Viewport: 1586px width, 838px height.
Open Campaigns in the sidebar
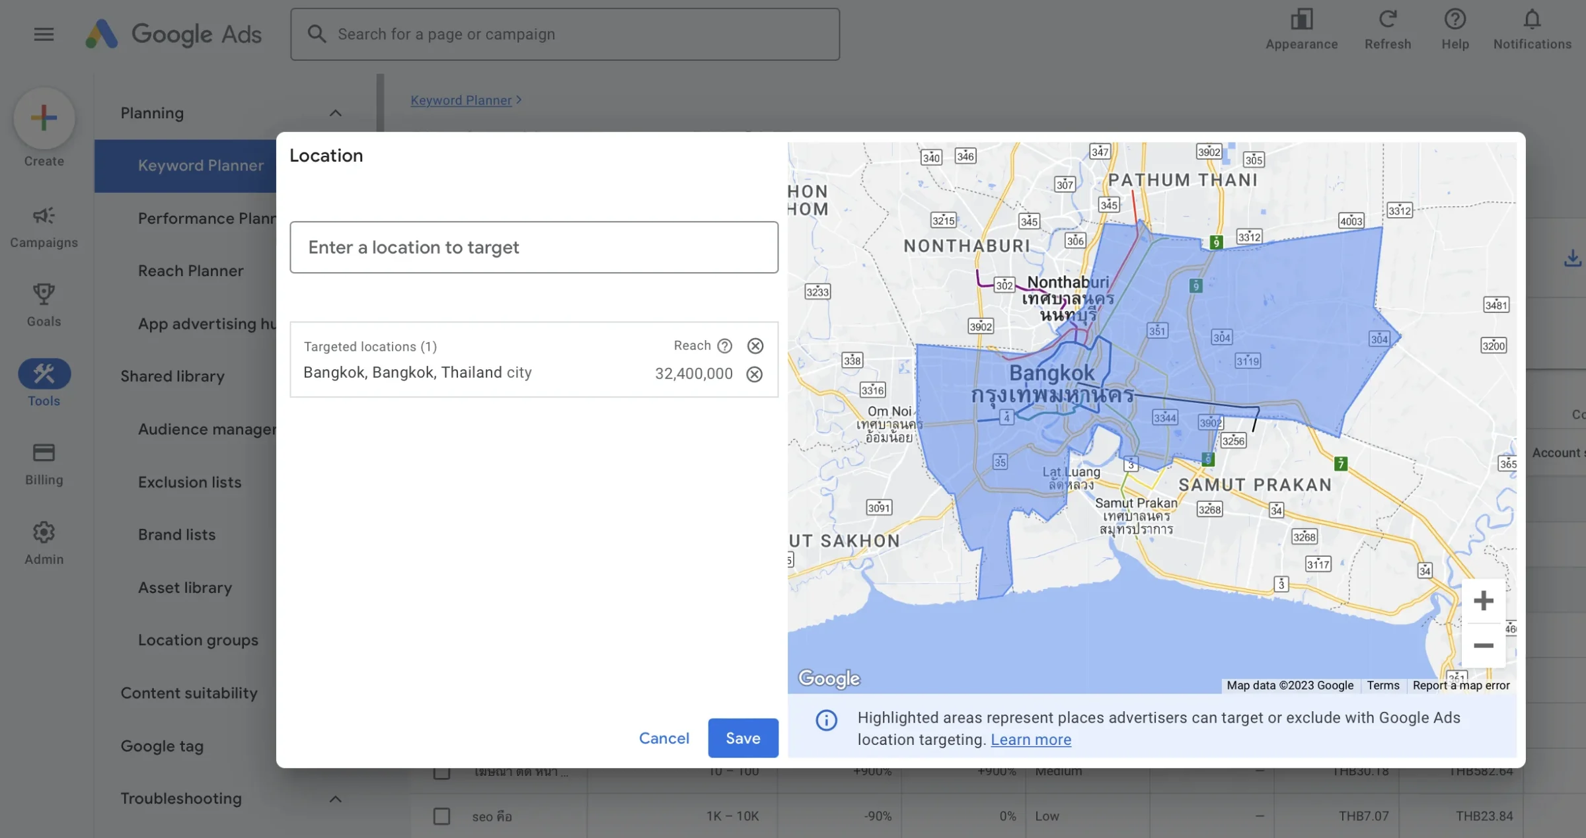point(44,227)
